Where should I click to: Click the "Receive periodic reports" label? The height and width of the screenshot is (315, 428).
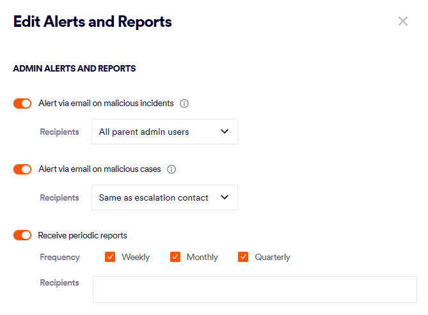(83, 235)
